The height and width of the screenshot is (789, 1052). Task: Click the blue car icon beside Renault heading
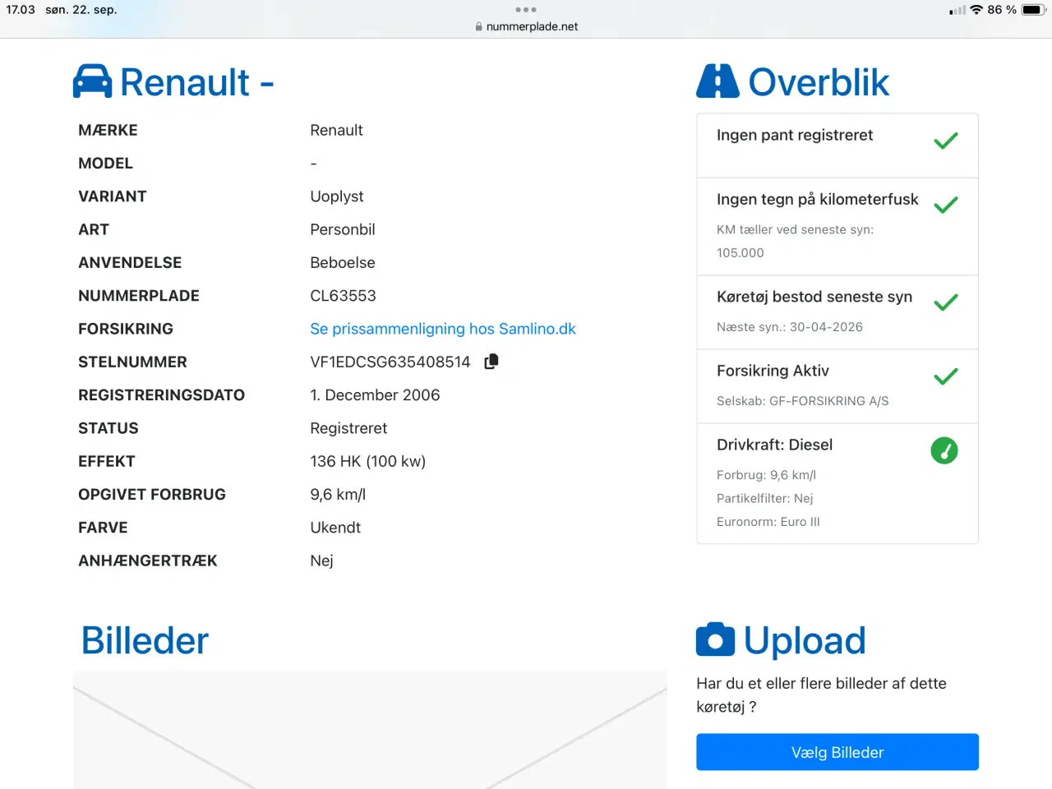(92, 81)
